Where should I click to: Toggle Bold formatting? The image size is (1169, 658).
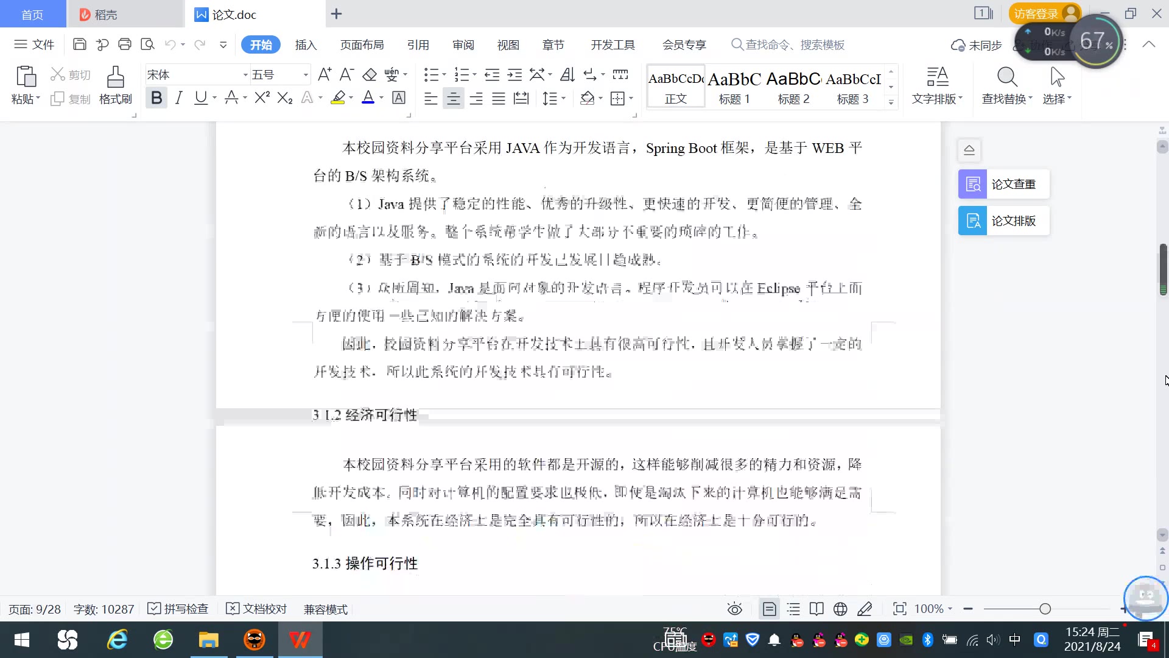click(156, 97)
